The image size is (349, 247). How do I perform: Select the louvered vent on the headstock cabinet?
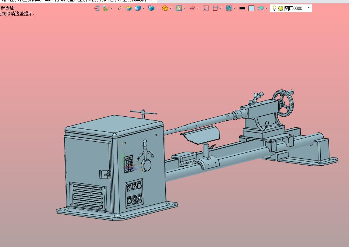pos(88,196)
